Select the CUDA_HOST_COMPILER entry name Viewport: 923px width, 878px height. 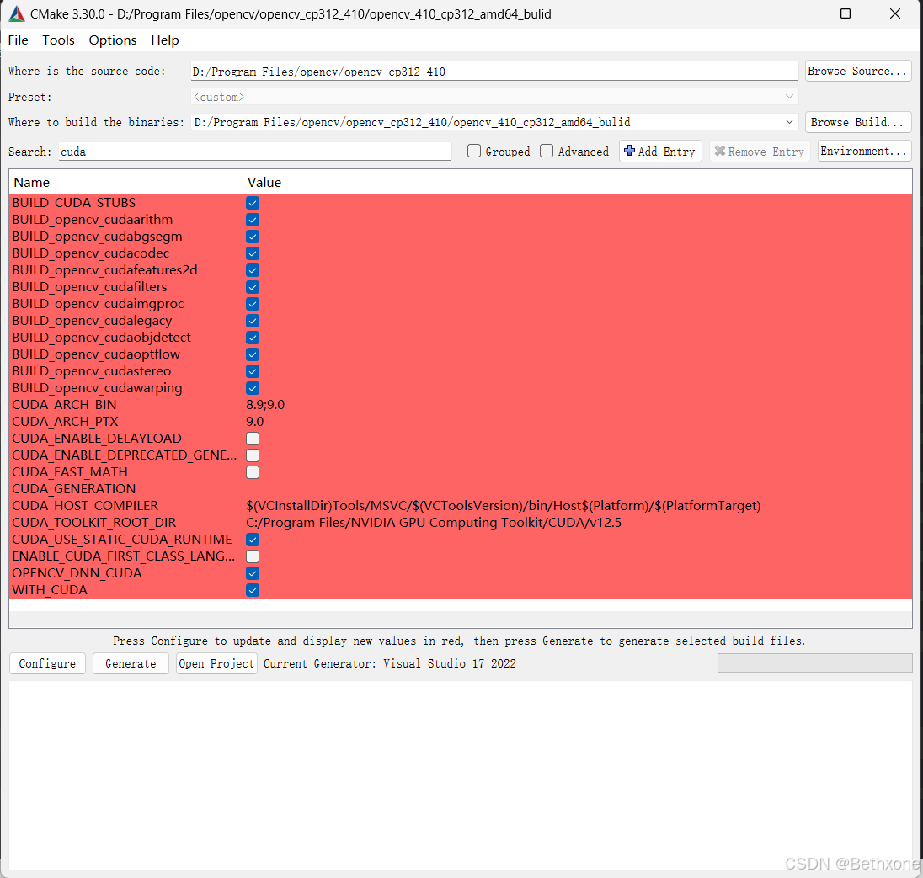pos(85,506)
